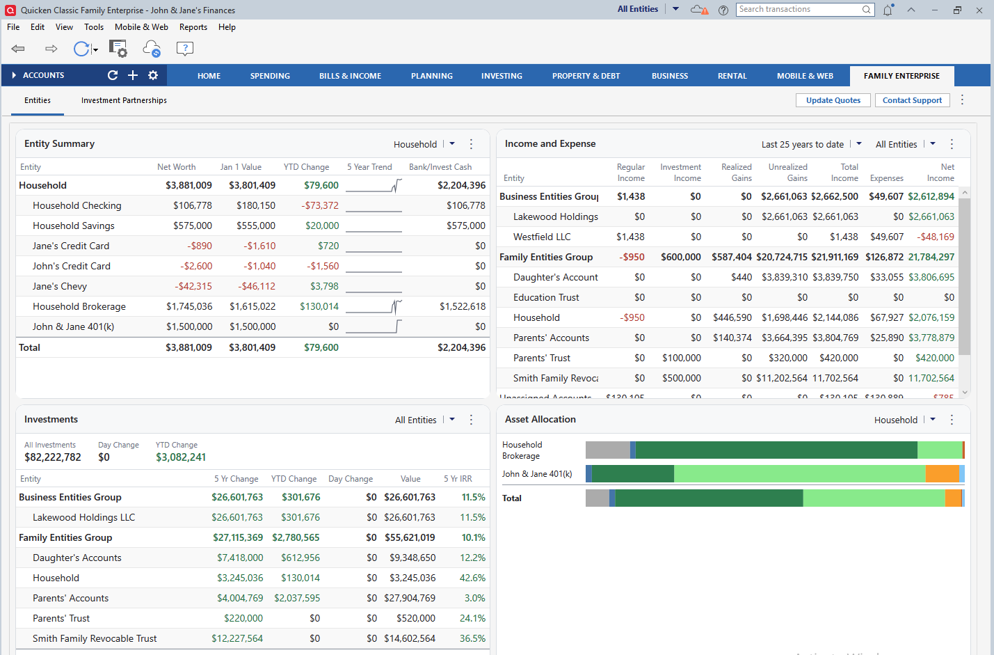
Task: Go forward using the right arrow toolbar icon
Action: point(51,49)
